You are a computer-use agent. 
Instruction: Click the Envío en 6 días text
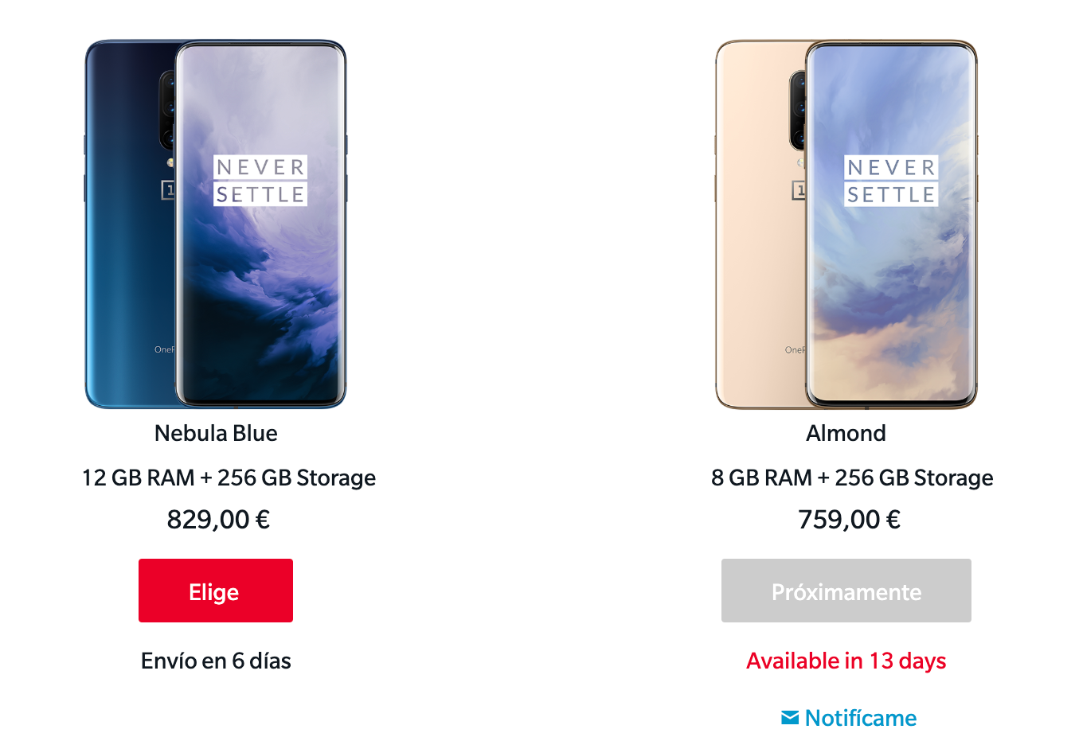point(216,661)
